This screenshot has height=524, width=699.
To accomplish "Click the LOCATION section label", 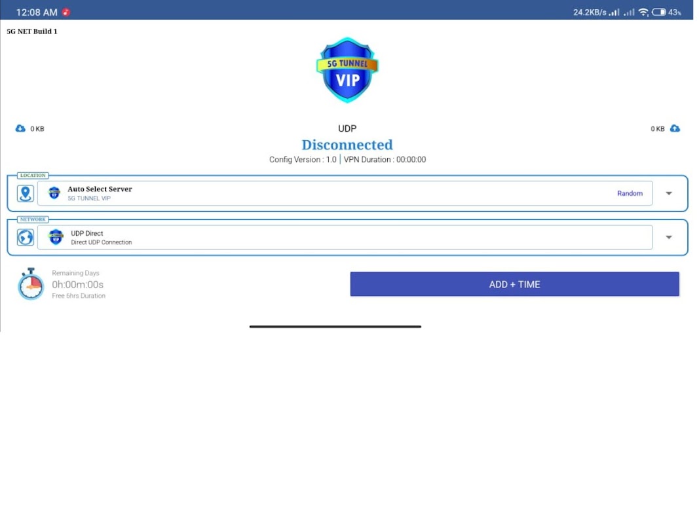I will tap(33, 176).
